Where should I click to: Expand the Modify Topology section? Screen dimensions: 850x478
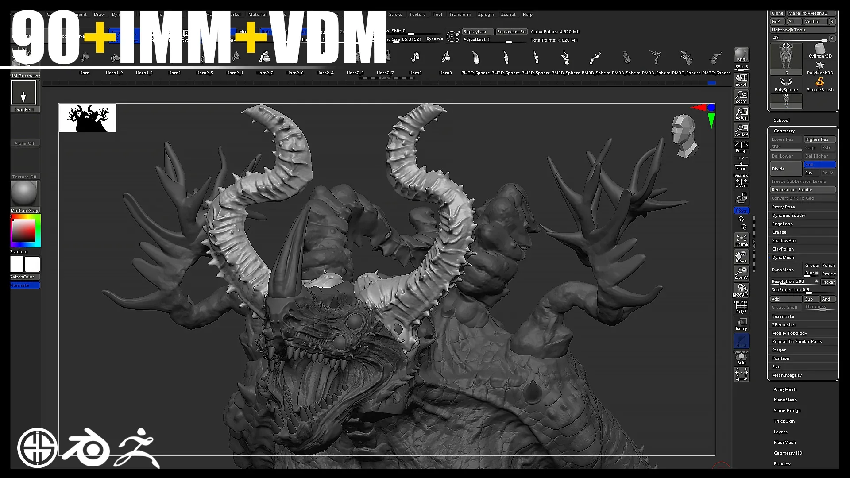pos(789,333)
